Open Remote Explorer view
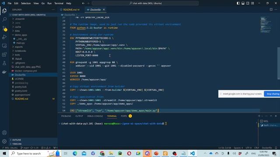This screenshot has height=157, width=280. tap(4, 46)
